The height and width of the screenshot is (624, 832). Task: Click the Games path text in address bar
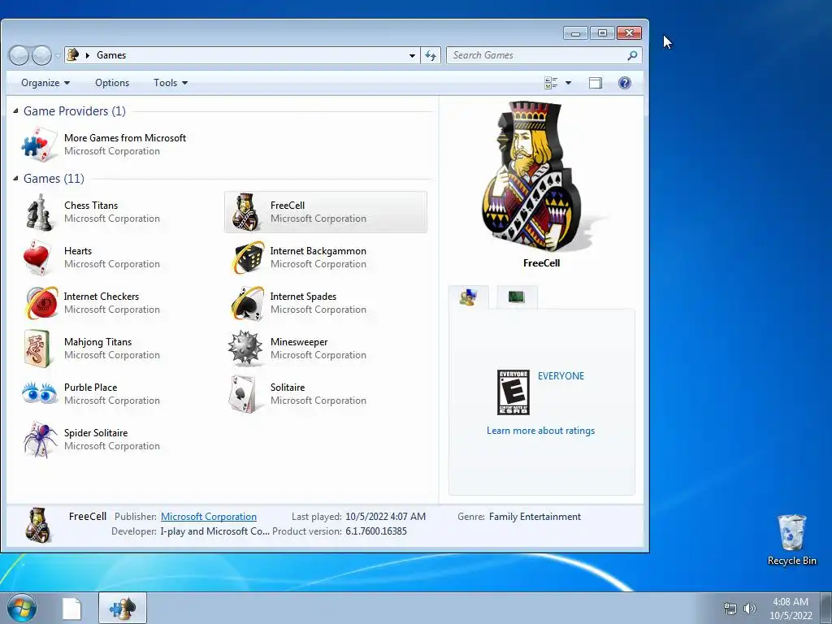click(111, 55)
